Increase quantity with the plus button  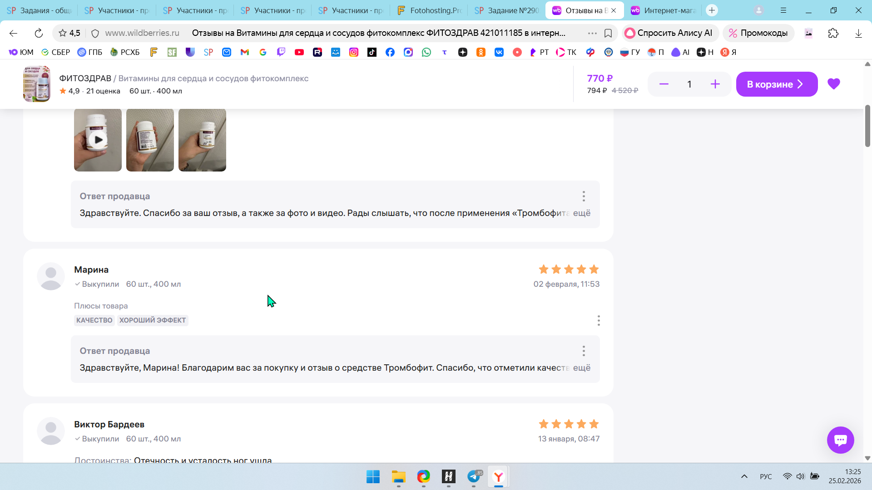coord(715,84)
